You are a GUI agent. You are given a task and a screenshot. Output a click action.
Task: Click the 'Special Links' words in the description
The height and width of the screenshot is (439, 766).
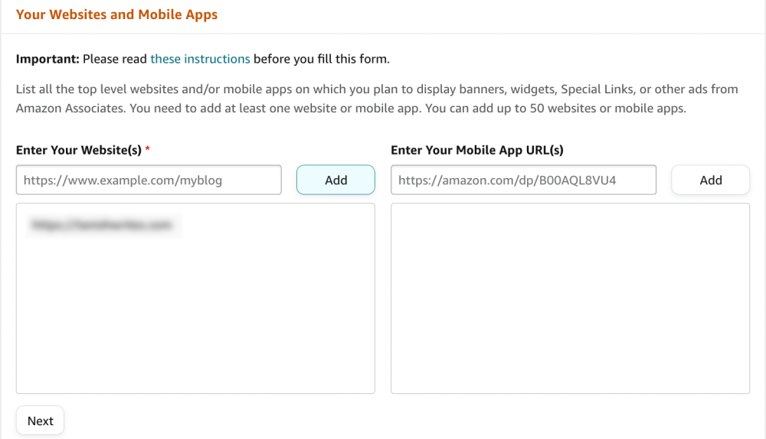tap(597, 89)
